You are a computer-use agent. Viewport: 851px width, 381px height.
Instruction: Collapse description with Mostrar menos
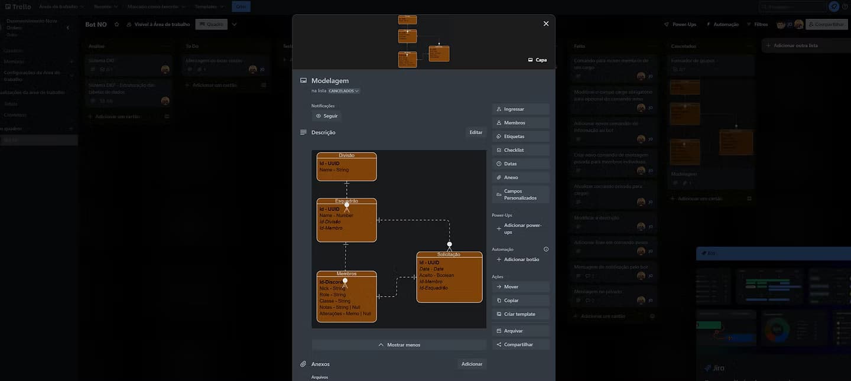point(399,344)
